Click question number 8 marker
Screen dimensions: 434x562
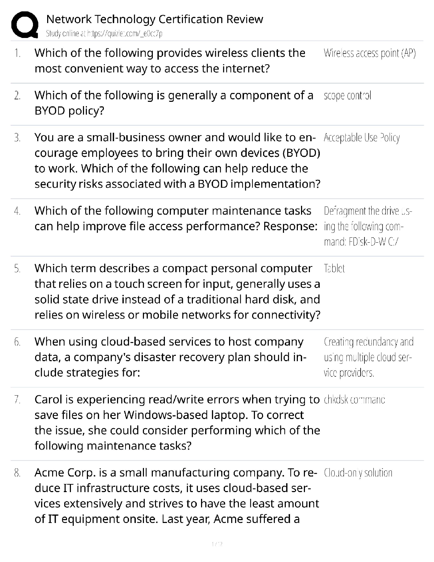click(17, 473)
